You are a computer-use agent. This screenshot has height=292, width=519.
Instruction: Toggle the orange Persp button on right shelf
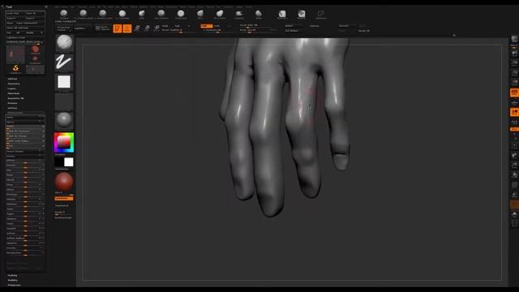point(514,92)
